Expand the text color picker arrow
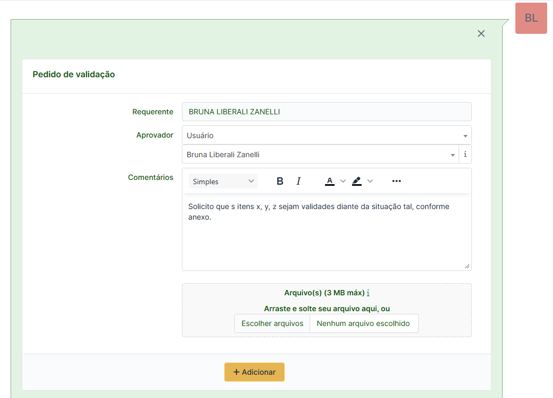Image resolution: width=553 pixels, height=398 pixels. [343, 182]
